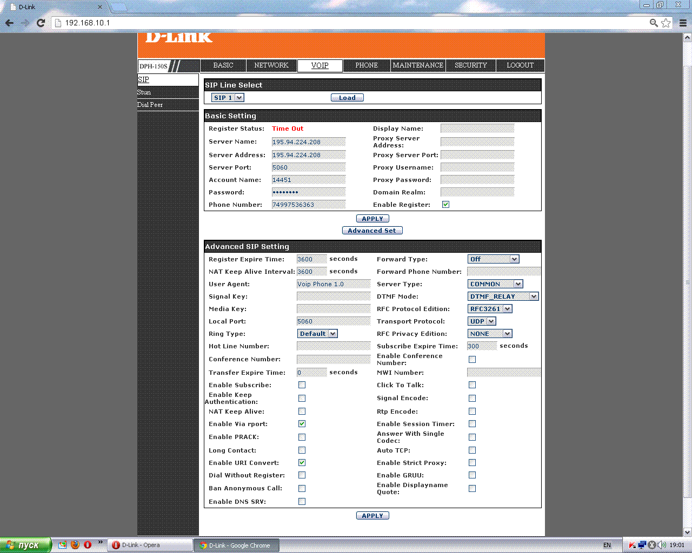
Task: Expand the DTMF Mode dropdown
Action: [x=503, y=296]
